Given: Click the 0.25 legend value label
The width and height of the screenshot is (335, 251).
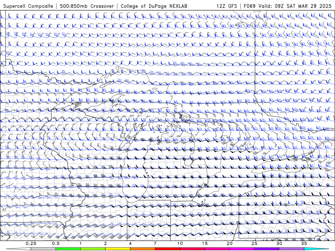Looking at the screenshot, I should coord(31,243).
